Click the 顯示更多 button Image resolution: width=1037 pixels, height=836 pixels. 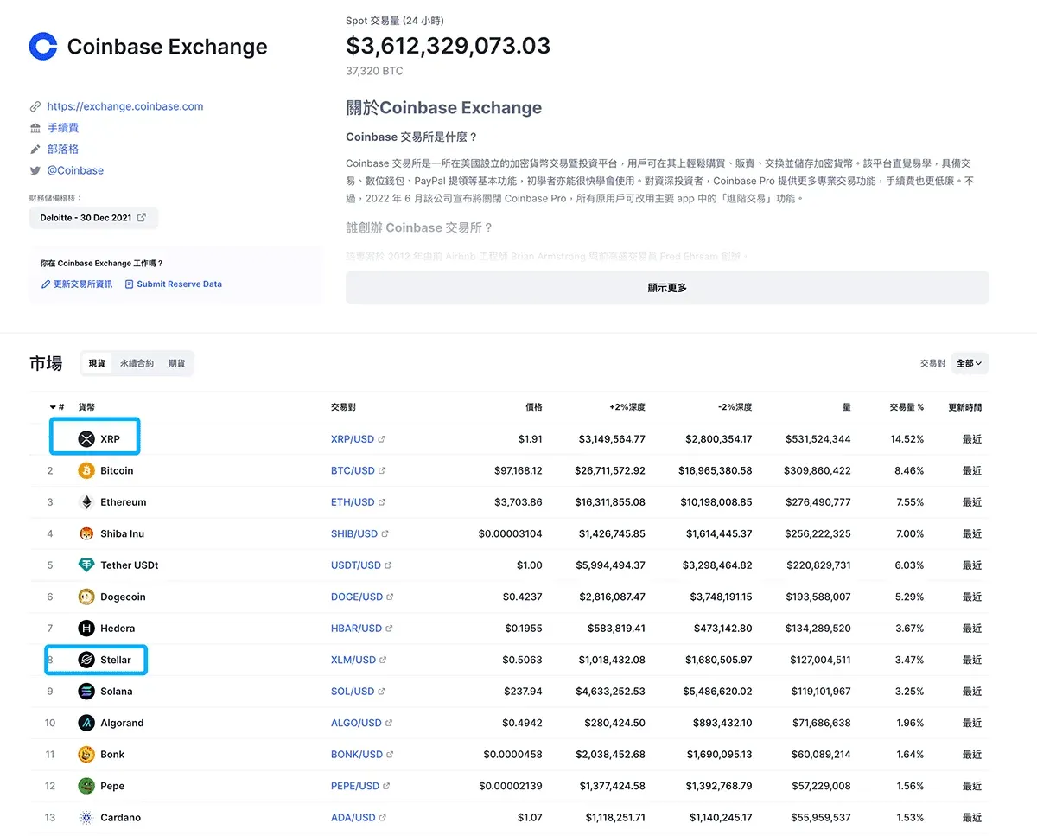pyautogui.click(x=667, y=288)
